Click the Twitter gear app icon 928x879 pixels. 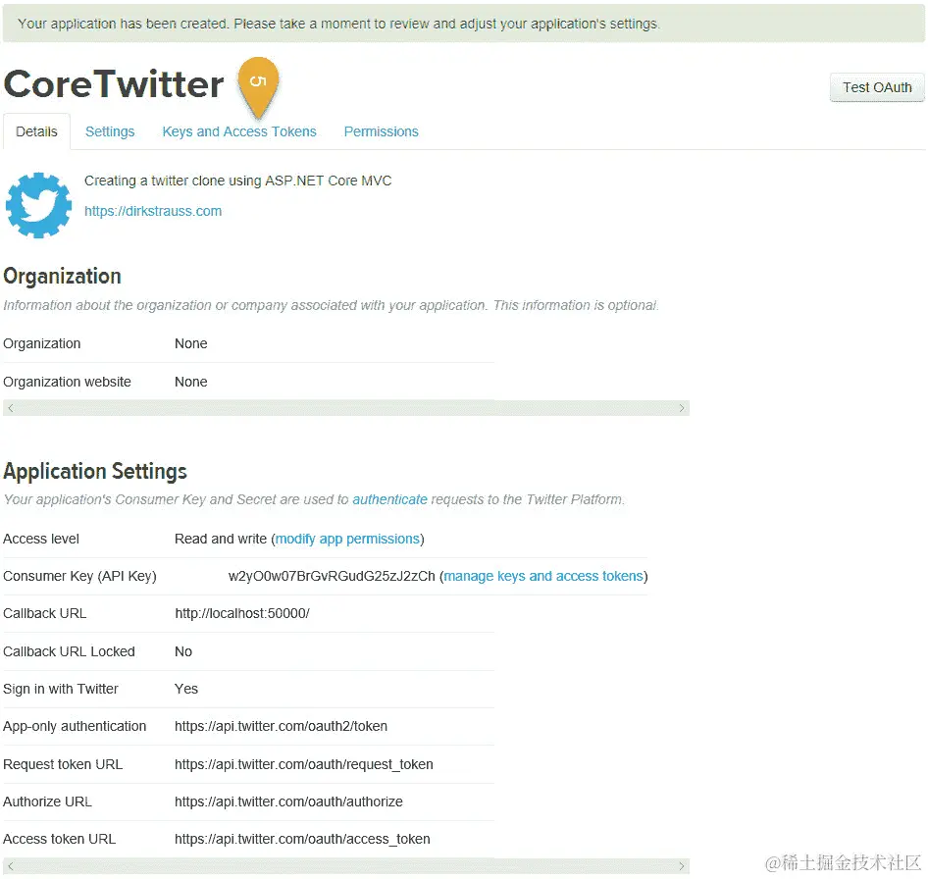pyautogui.click(x=38, y=205)
